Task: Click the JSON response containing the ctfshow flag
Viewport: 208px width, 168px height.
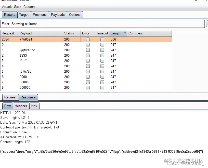Action: click(102, 151)
